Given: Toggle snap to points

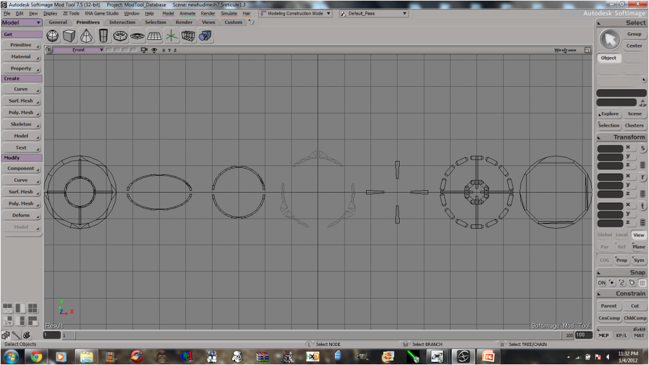Looking at the screenshot, I should pos(612,283).
